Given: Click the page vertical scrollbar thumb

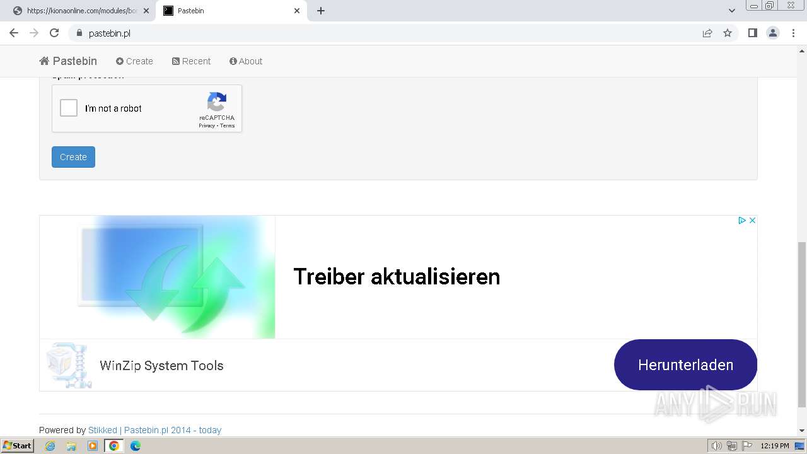Looking at the screenshot, I should pos(802,324).
